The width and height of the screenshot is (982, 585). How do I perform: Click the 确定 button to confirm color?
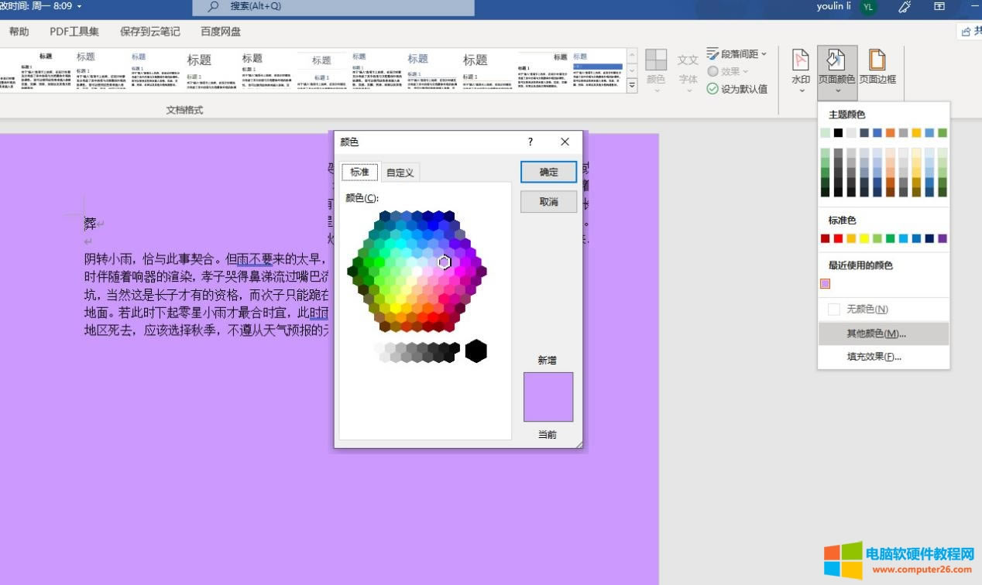click(548, 173)
